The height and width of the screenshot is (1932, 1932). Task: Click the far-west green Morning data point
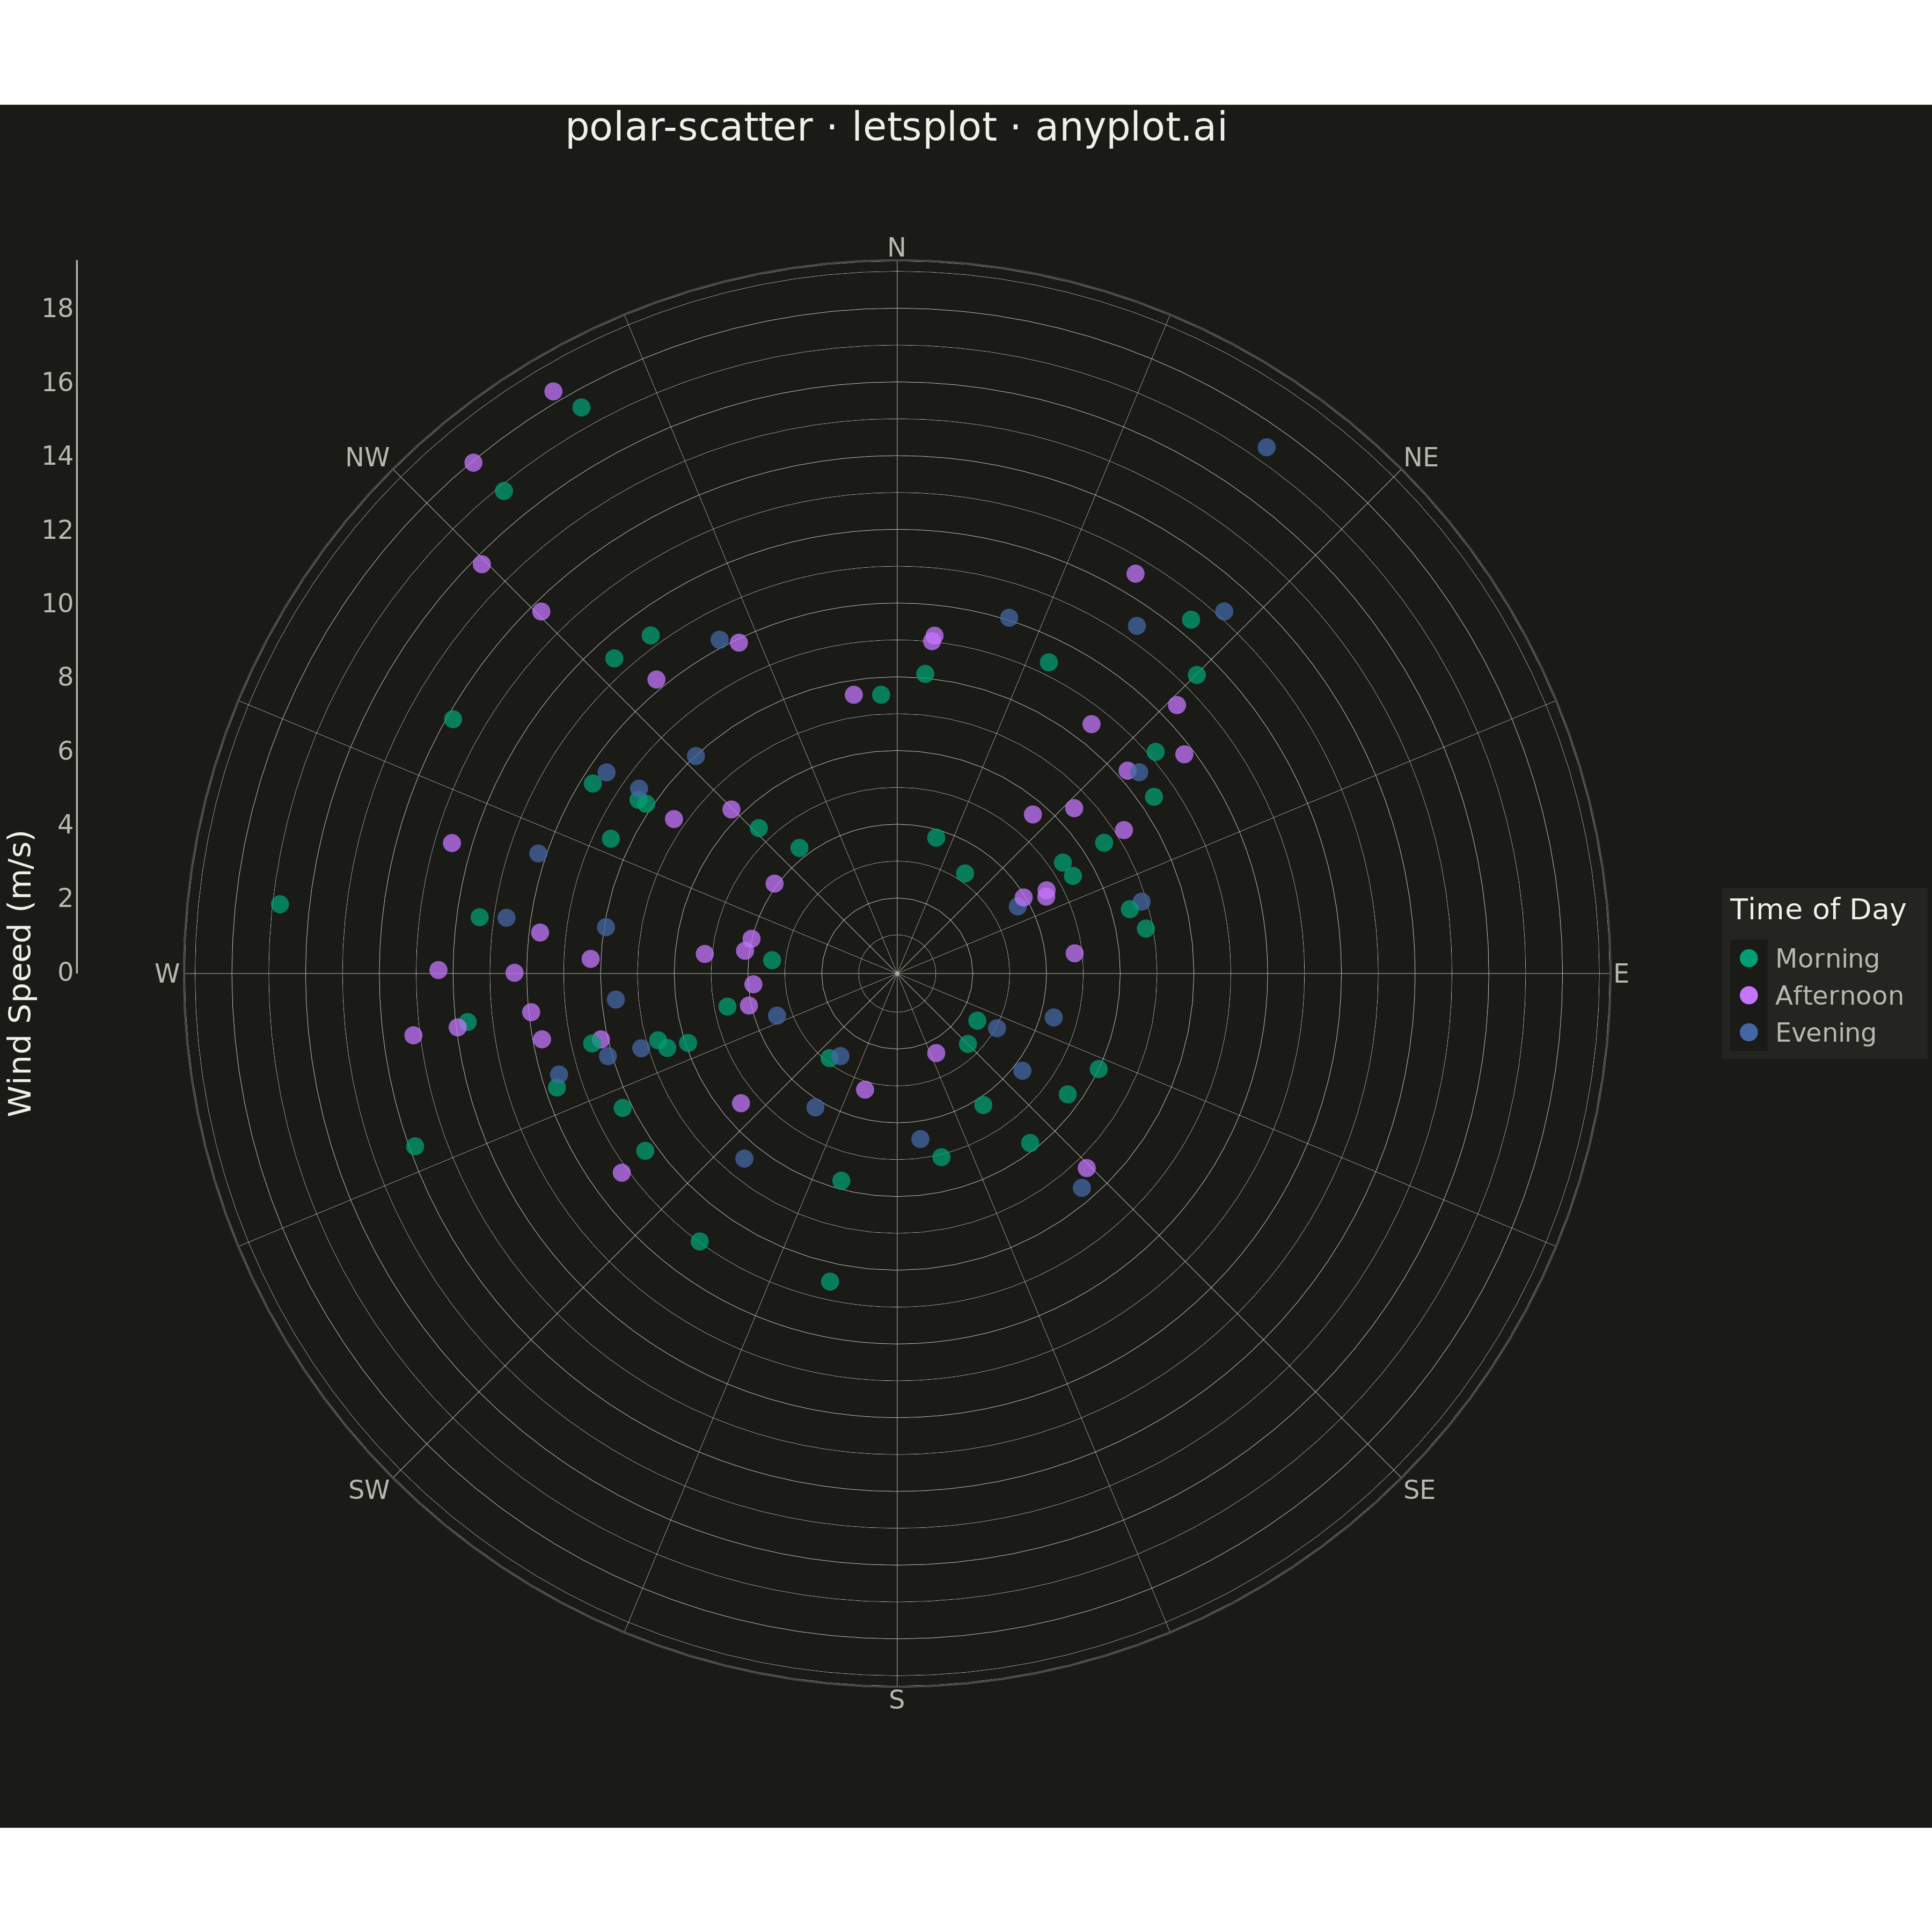tap(280, 904)
